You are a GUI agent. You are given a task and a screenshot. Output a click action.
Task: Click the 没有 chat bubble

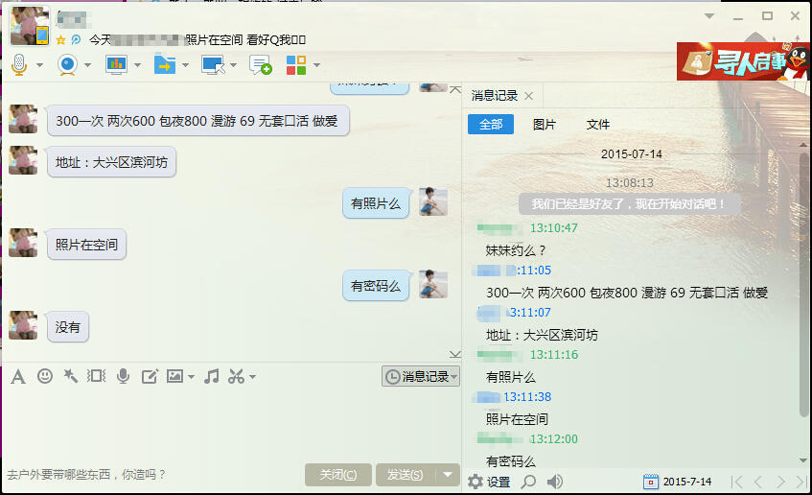click(x=68, y=327)
